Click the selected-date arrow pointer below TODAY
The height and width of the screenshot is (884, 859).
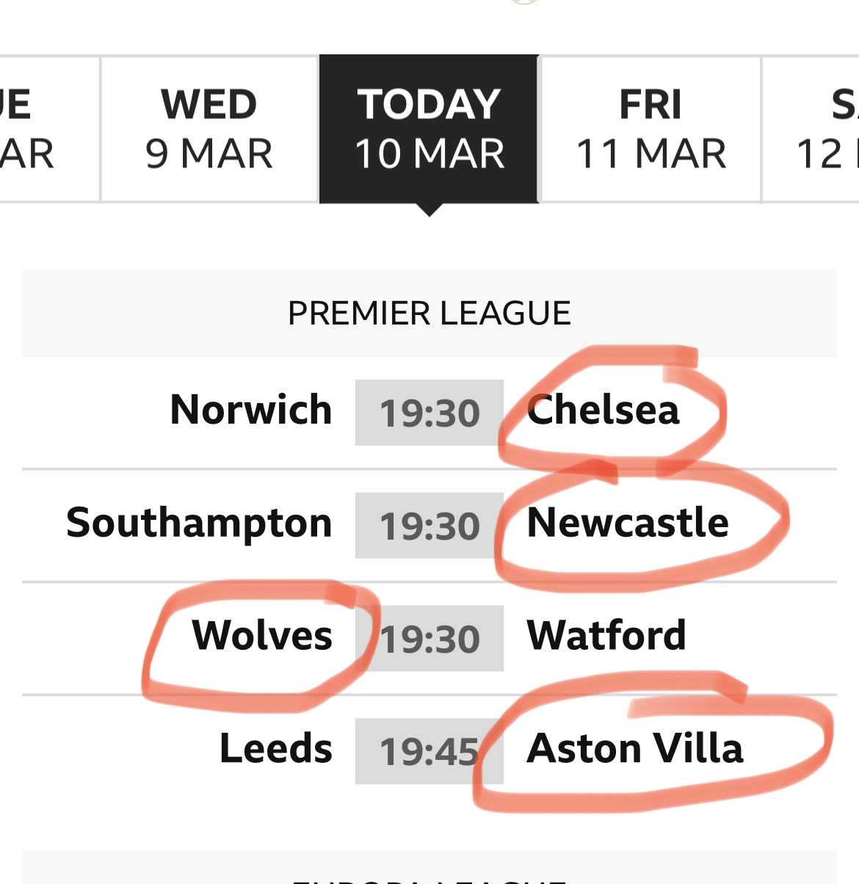click(x=429, y=210)
